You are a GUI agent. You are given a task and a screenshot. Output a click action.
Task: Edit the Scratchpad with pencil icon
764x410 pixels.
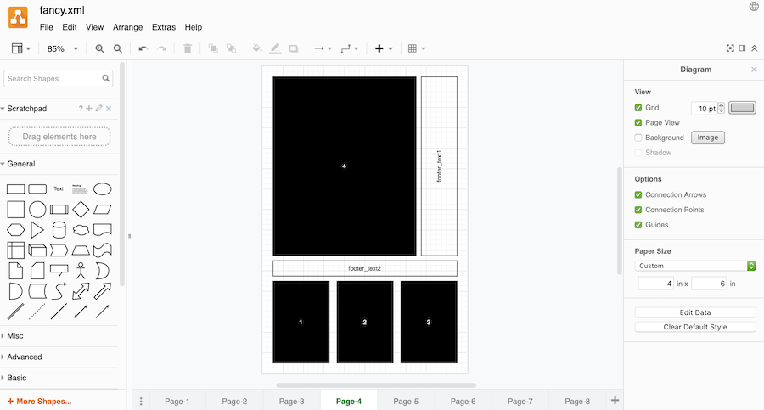coord(99,108)
